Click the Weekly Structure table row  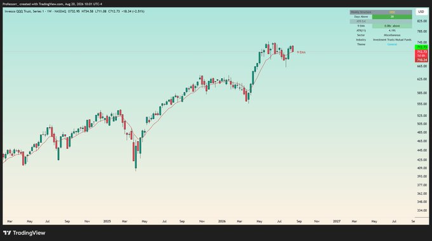381,12
